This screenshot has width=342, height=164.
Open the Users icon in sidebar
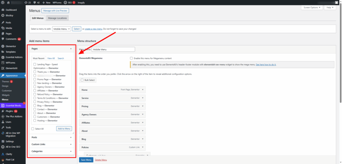tap(3, 122)
